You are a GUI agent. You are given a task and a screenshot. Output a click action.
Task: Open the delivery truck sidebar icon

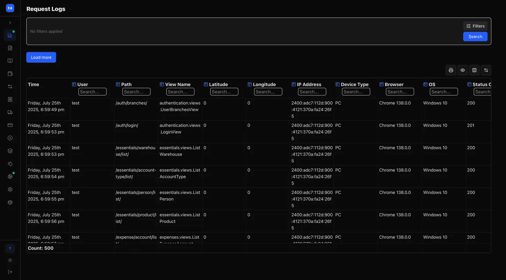click(10, 112)
